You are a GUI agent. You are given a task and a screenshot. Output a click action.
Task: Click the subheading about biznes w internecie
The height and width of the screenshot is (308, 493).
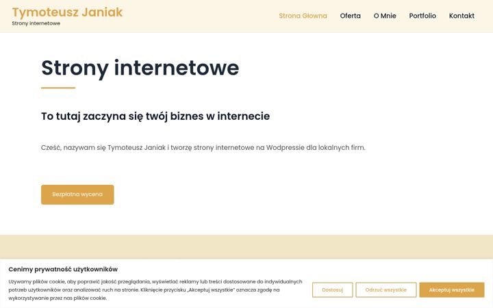tap(155, 116)
